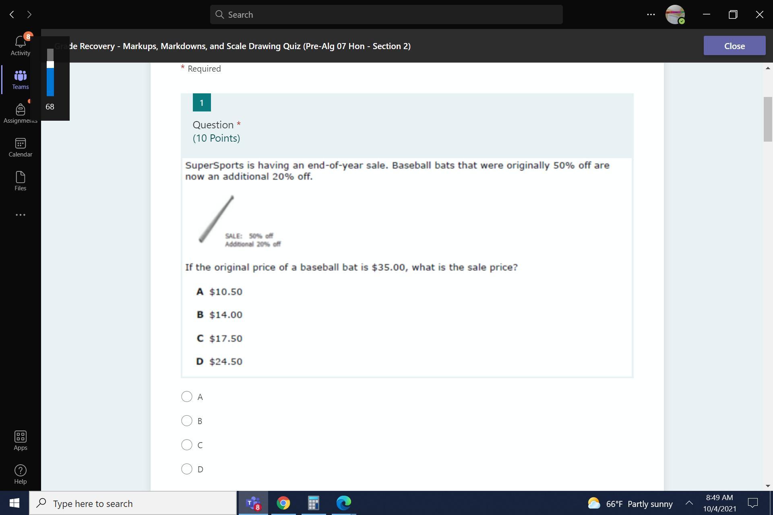The width and height of the screenshot is (773, 515).
Task: Open the Files section
Action: (20, 181)
